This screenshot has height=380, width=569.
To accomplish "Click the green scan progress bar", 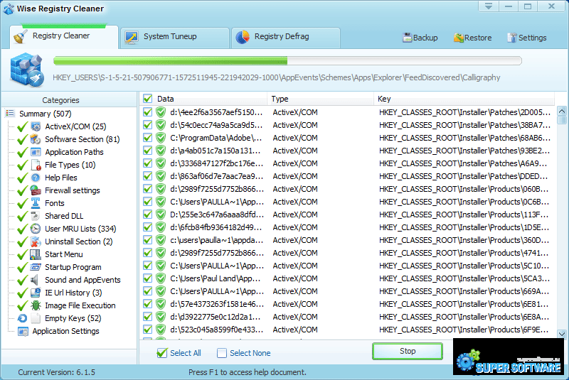I will pyautogui.click(x=287, y=60).
